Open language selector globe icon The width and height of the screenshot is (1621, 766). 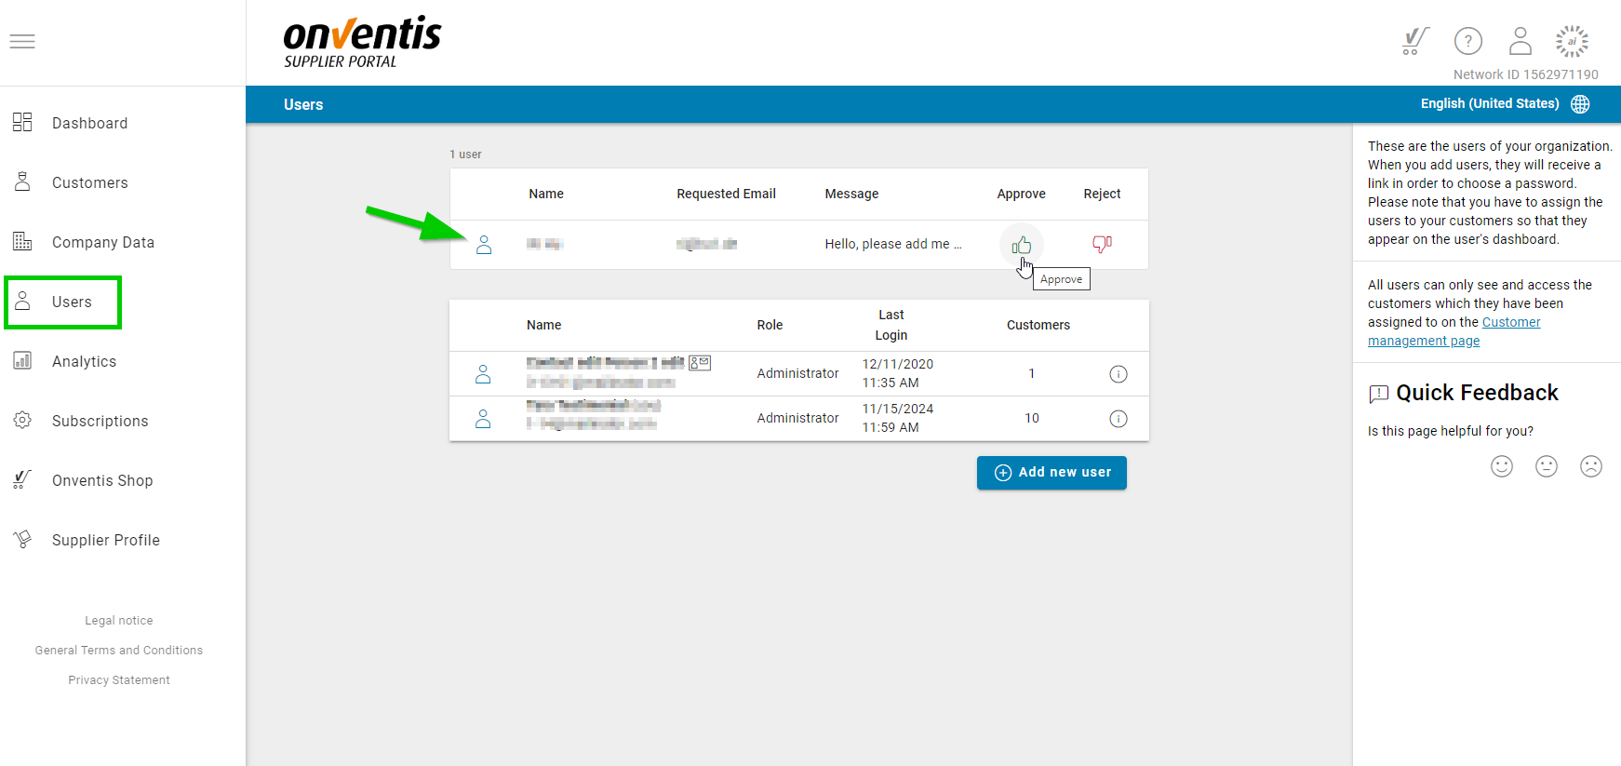[1580, 104]
